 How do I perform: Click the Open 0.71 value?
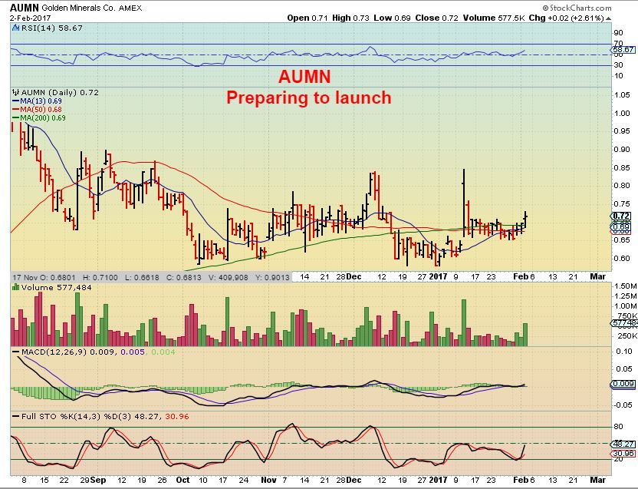pos(307,18)
